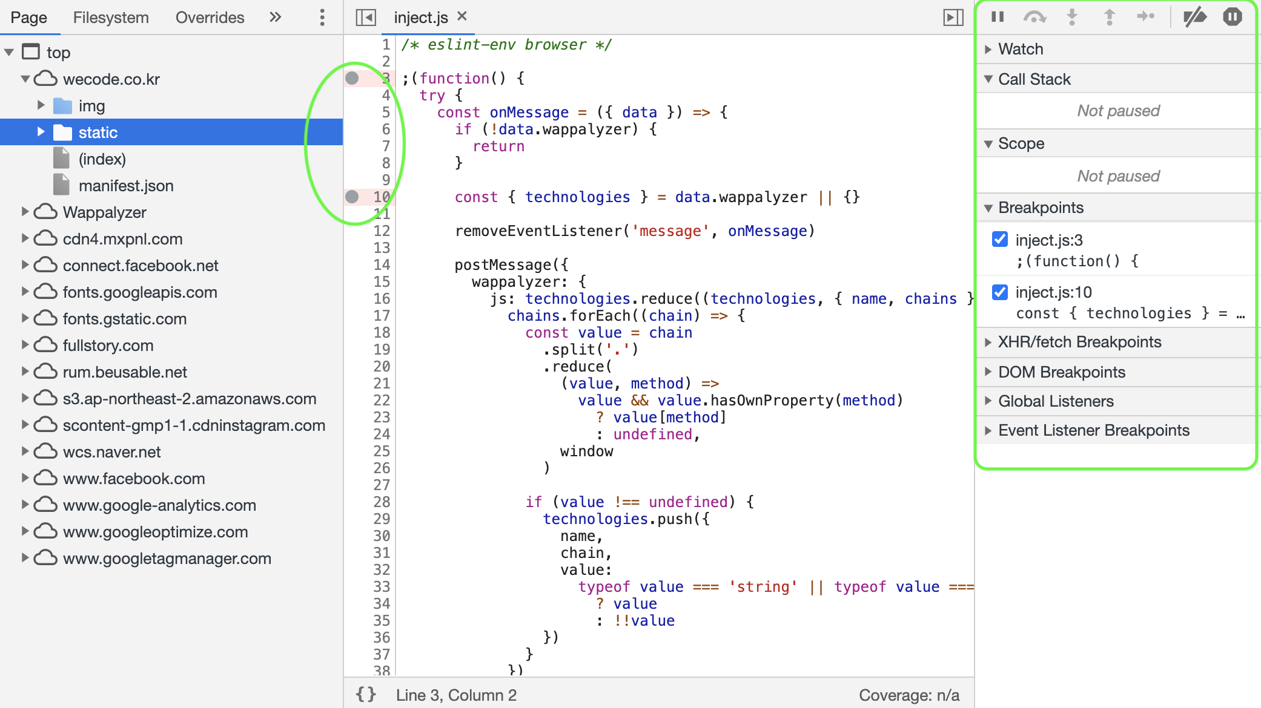Uncheck the inject.js:3 breakpoint checkbox

pos(1000,240)
